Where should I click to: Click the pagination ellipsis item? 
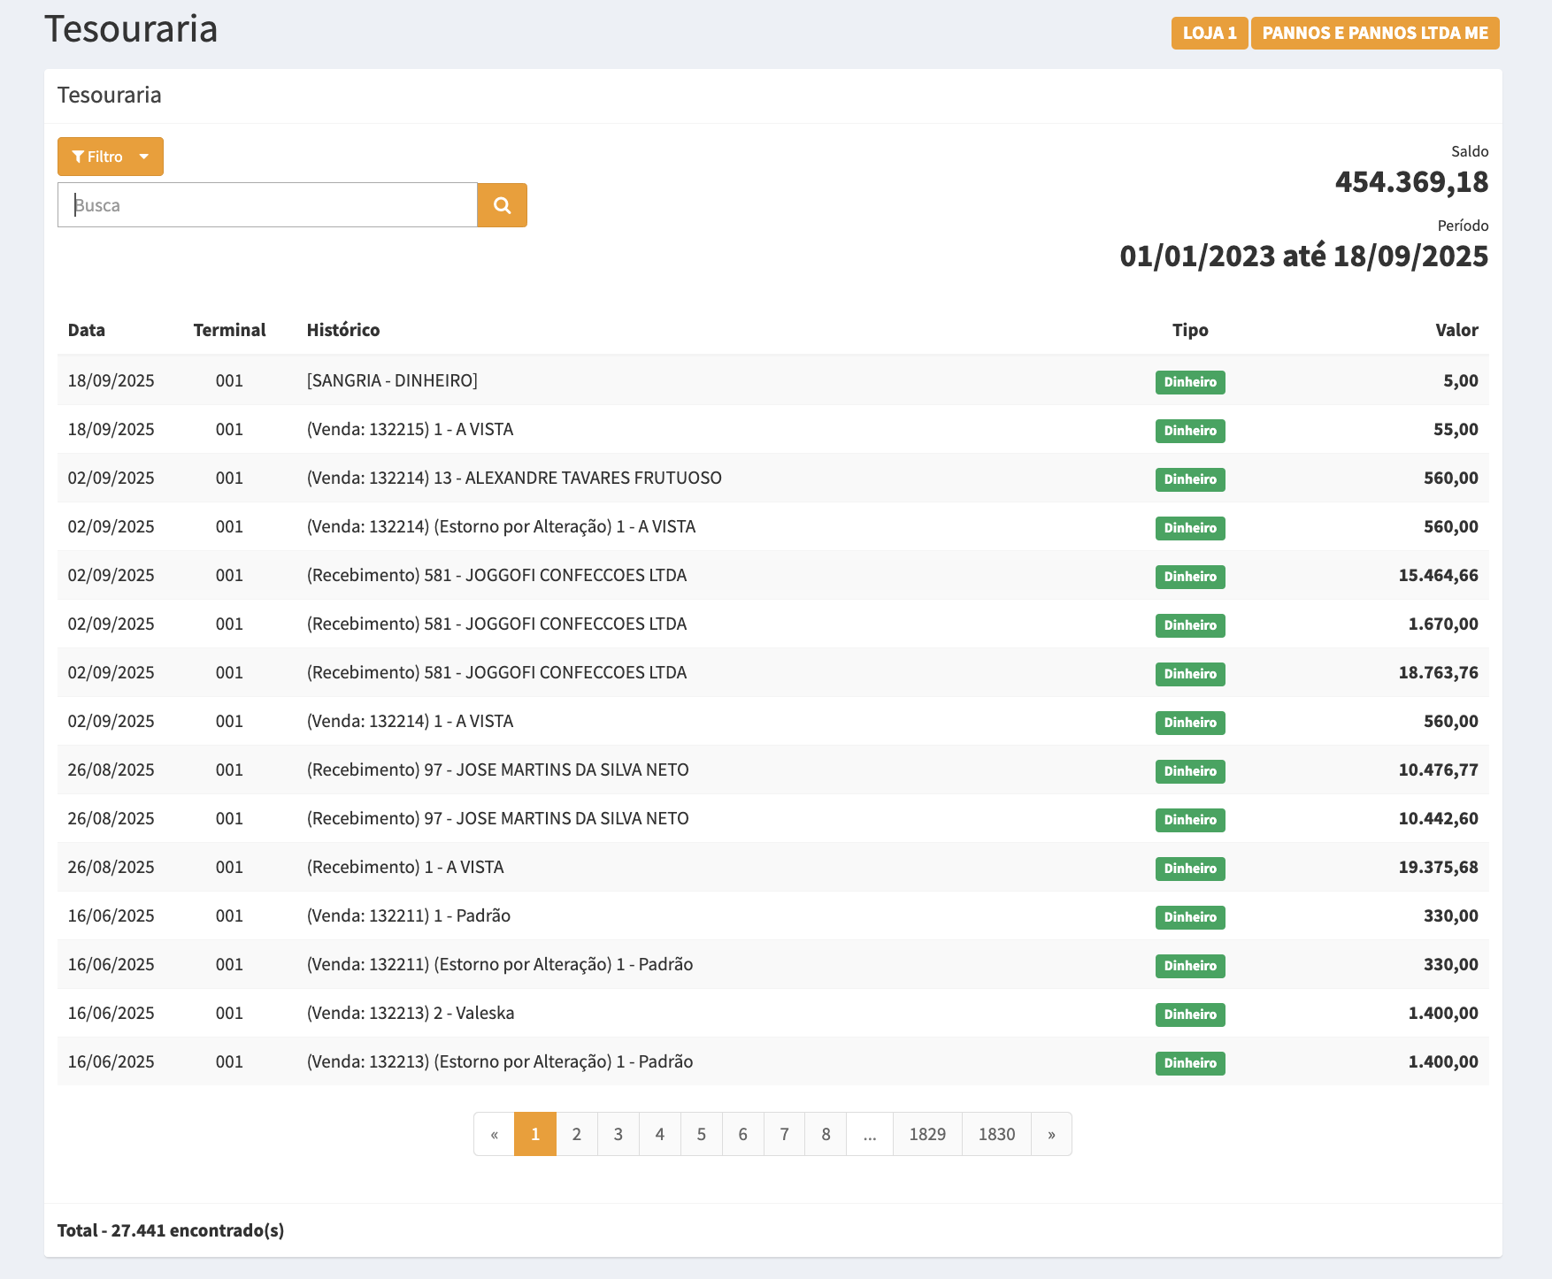tap(870, 1134)
